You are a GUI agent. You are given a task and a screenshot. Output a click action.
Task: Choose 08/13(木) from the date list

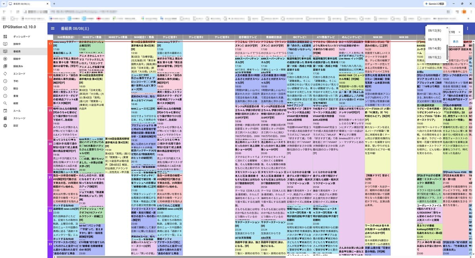tap(435, 39)
